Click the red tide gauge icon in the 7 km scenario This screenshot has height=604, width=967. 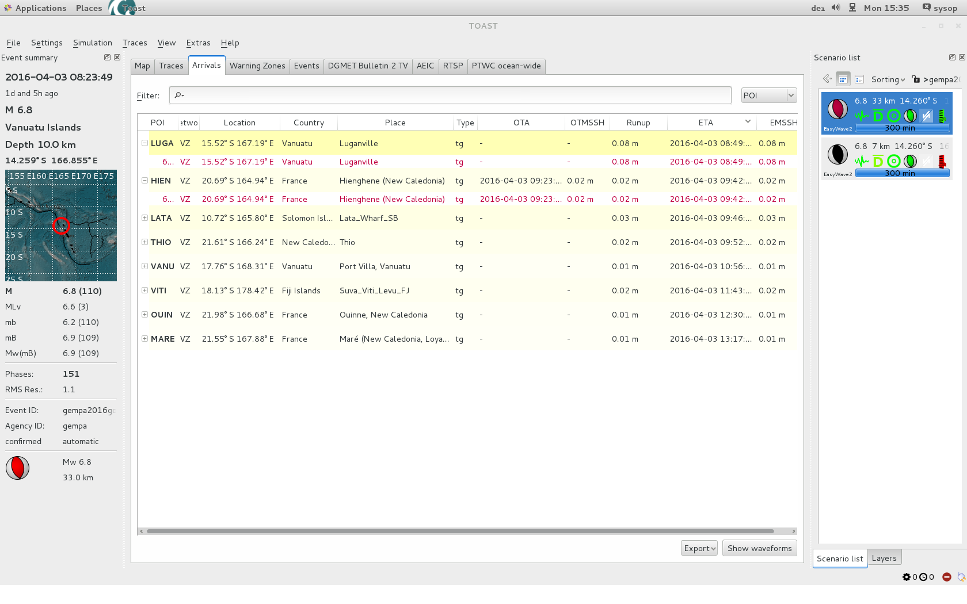(x=942, y=161)
